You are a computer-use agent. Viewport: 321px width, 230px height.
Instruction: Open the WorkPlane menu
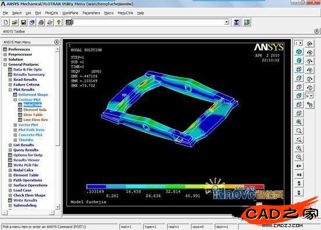(x=70, y=13)
